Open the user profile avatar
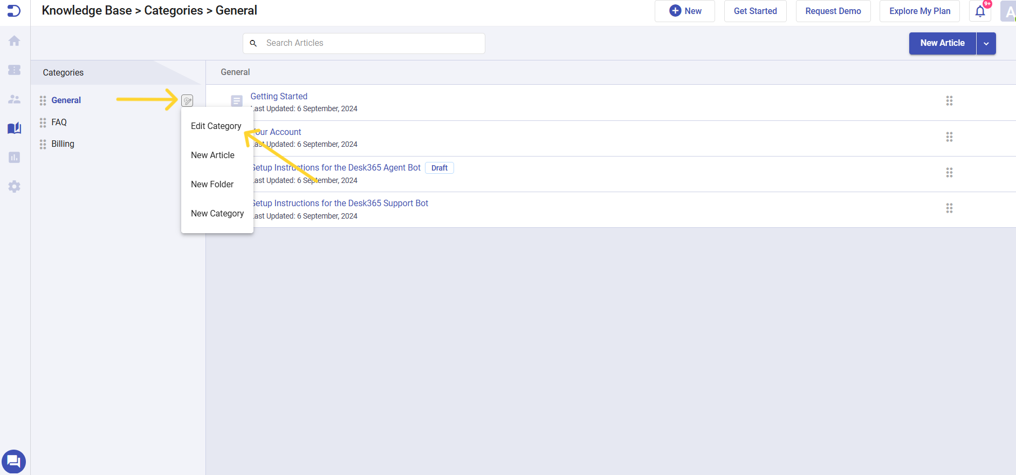The width and height of the screenshot is (1016, 475). click(x=1008, y=11)
